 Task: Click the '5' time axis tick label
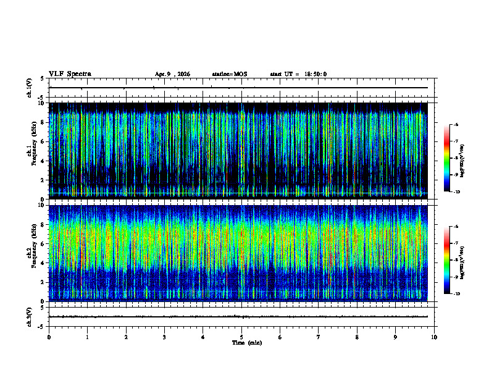[x=241, y=337]
